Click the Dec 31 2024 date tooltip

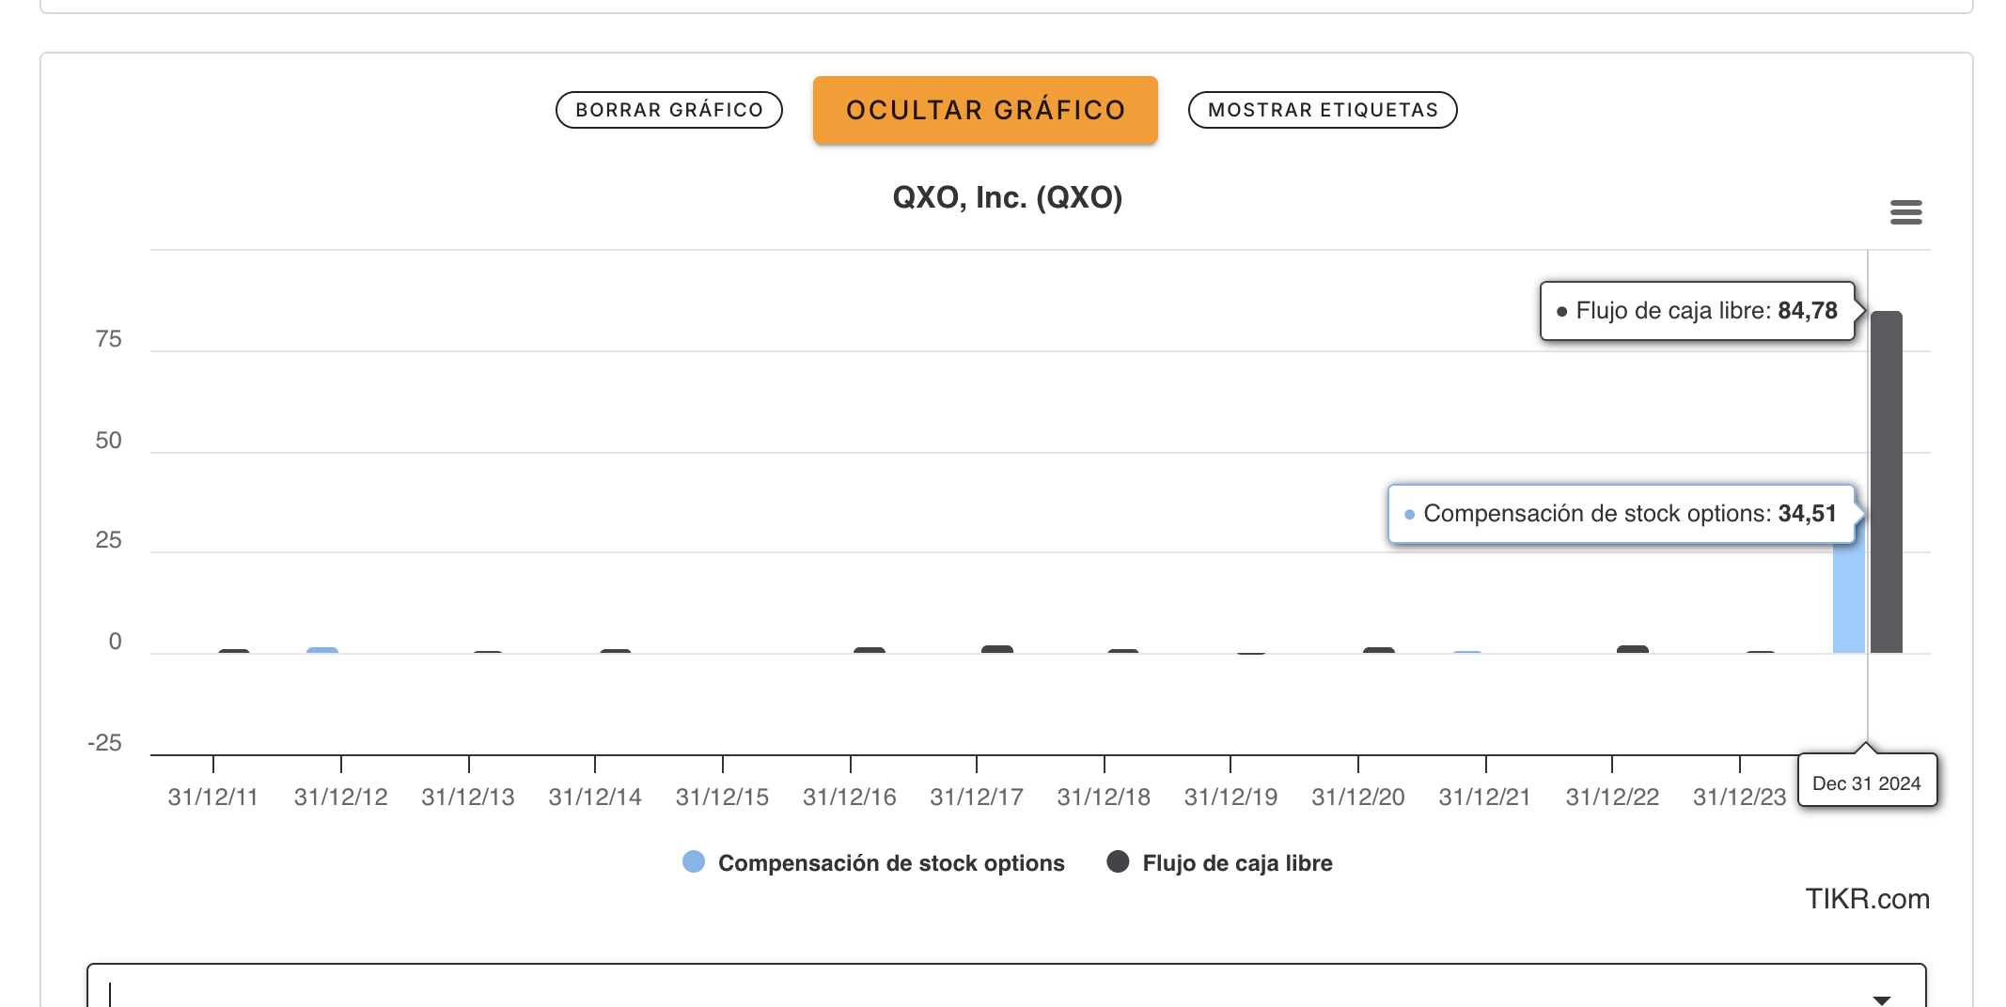click(x=1867, y=782)
